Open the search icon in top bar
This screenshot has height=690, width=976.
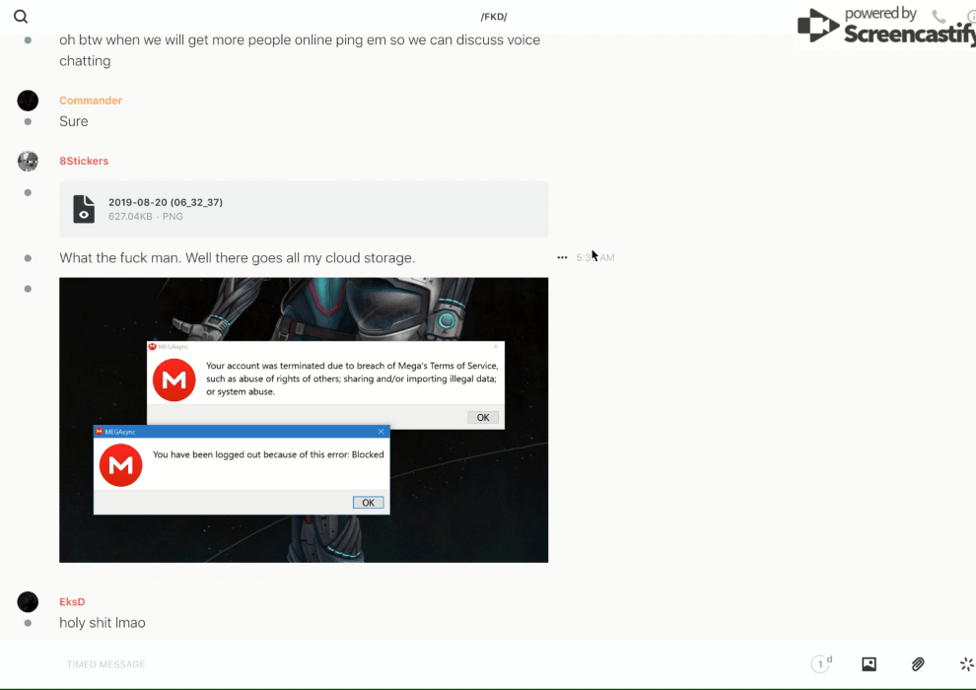coord(21,17)
